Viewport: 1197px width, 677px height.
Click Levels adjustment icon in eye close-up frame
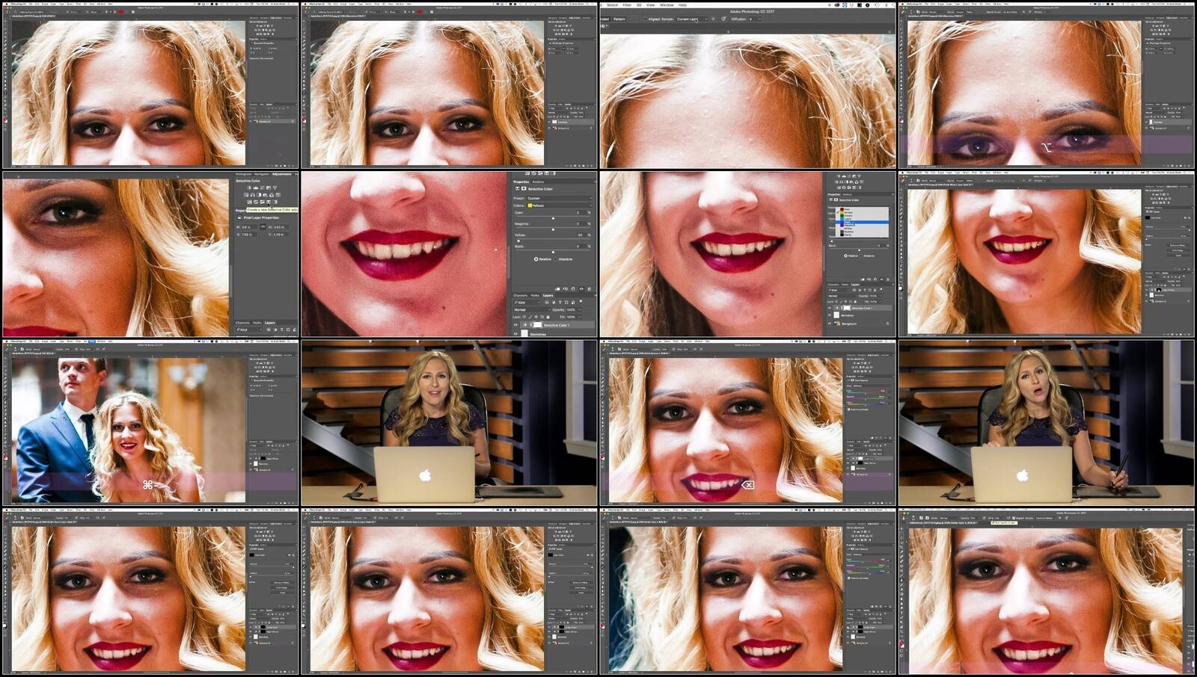[x=255, y=188]
